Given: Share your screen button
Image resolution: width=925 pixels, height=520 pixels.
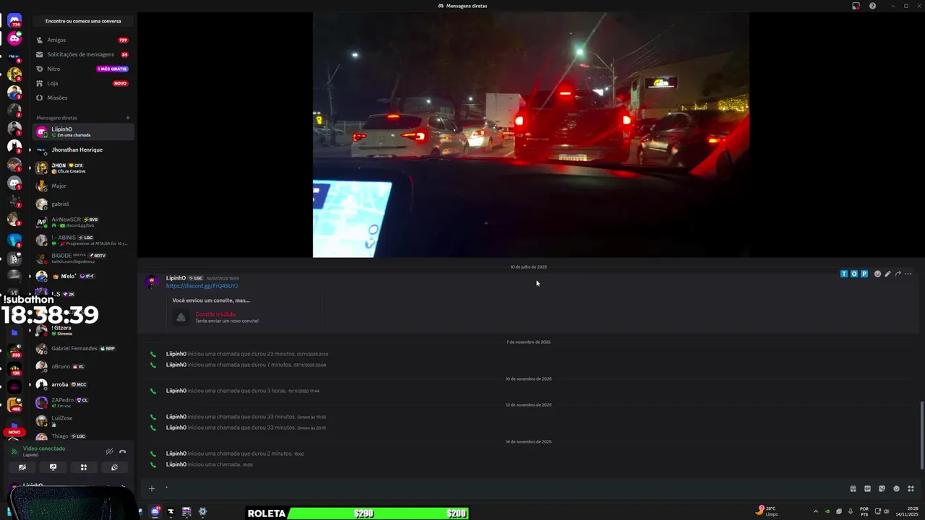Looking at the screenshot, I should tap(53, 467).
